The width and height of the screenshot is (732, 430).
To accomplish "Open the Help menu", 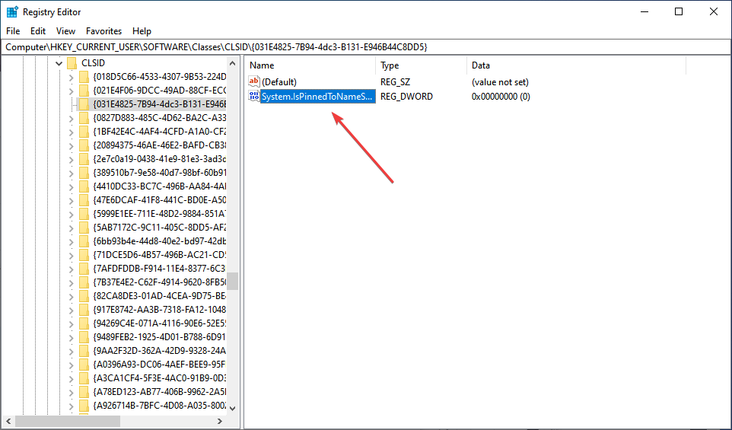I will tap(142, 31).
